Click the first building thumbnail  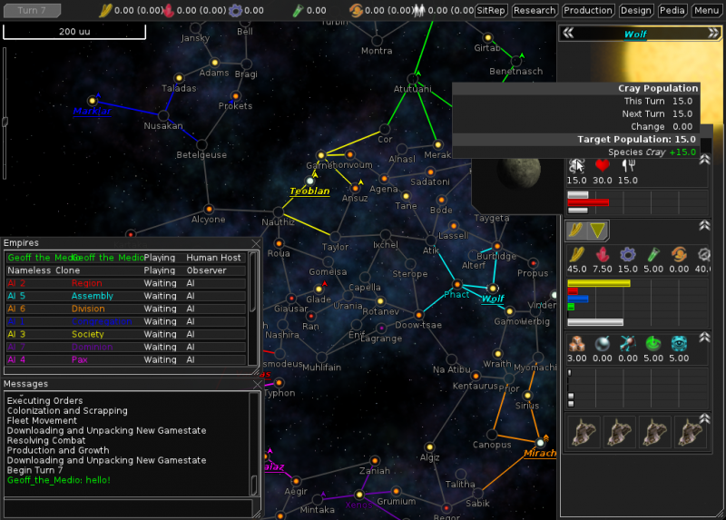[x=583, y=433]
